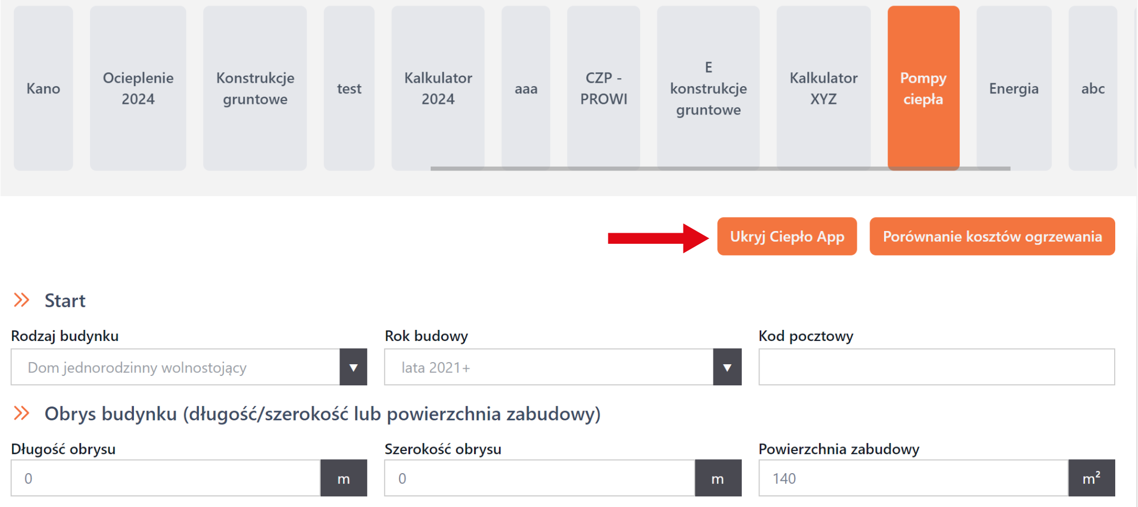Expand the Rok budowy dropdown arrow
The height and width of the screenshot is (507, 1138).
tap(727, 367)
